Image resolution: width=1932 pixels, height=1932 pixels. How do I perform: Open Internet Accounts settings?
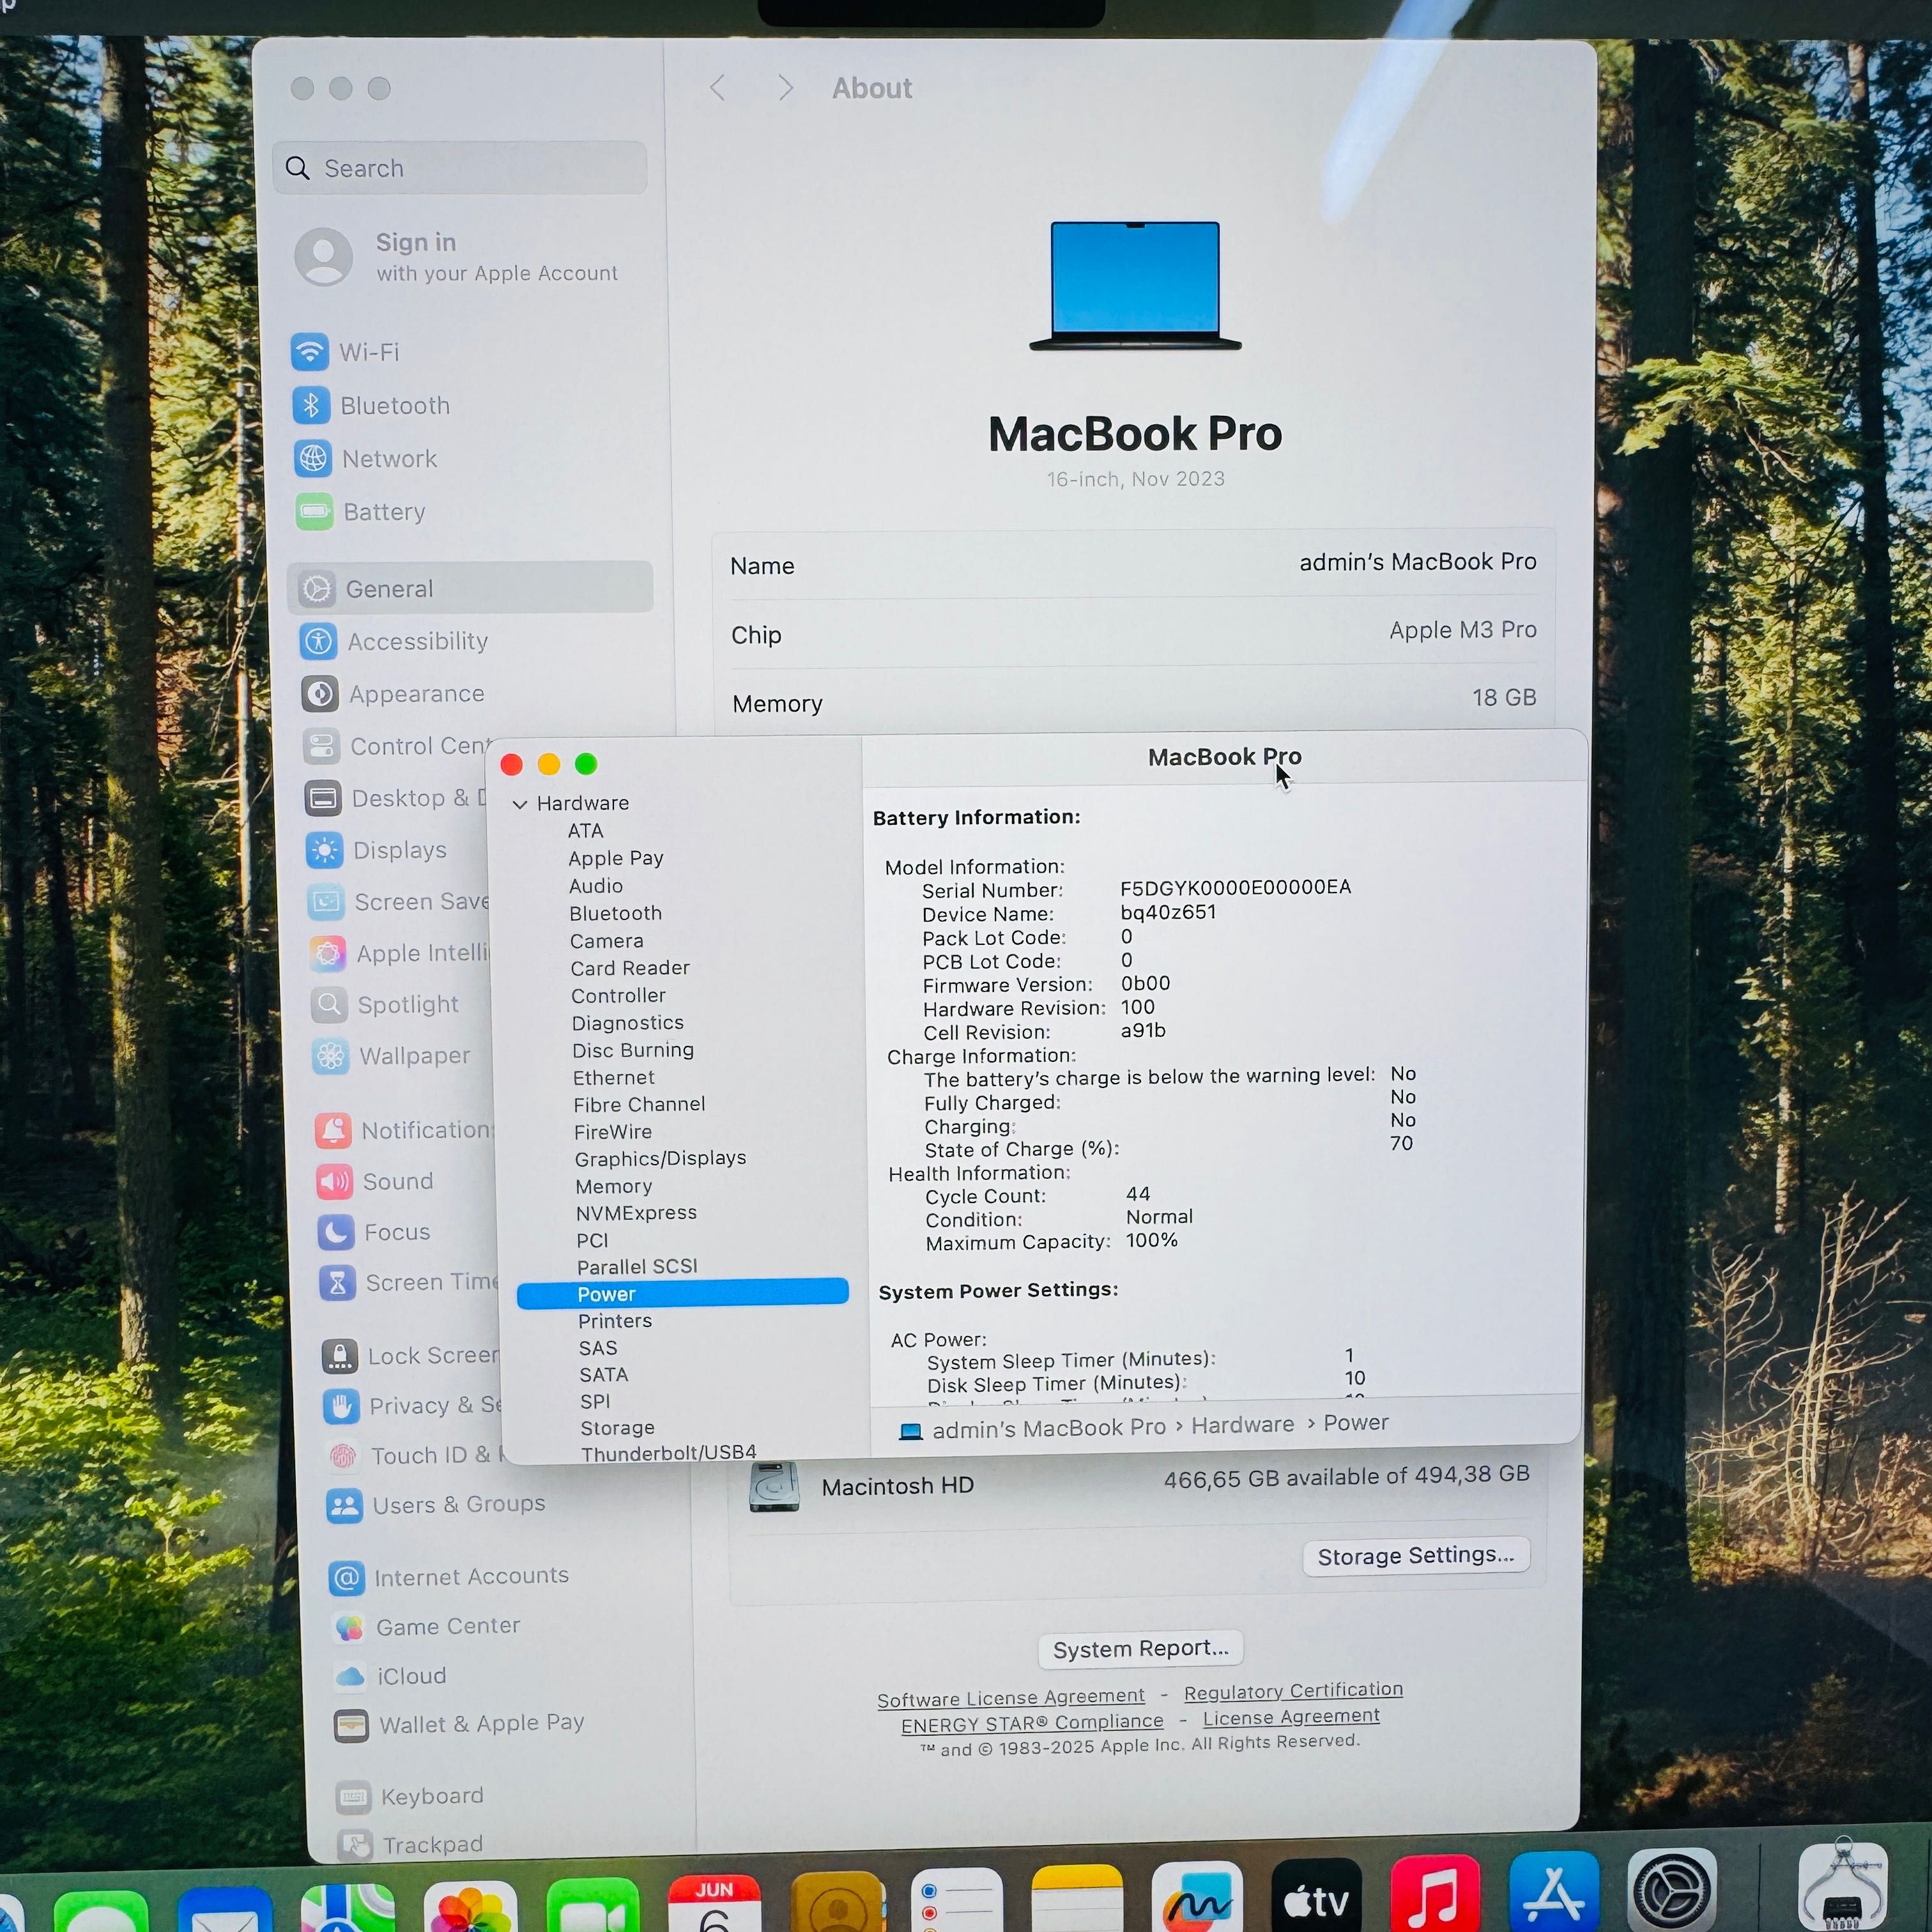pyautogui.click(x=449, y=1576)
